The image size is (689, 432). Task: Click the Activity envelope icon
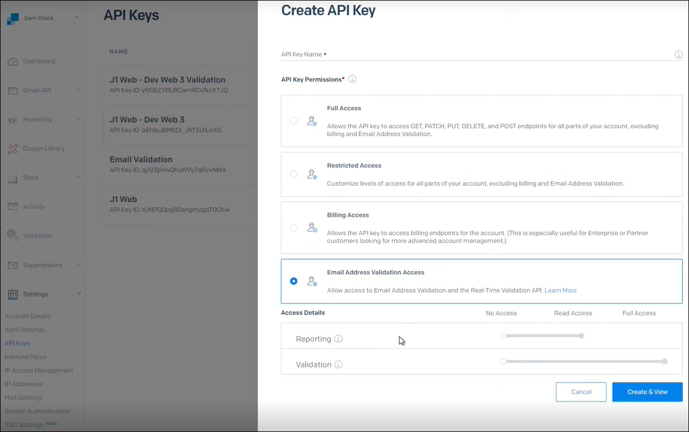click(x=13, y=207)
